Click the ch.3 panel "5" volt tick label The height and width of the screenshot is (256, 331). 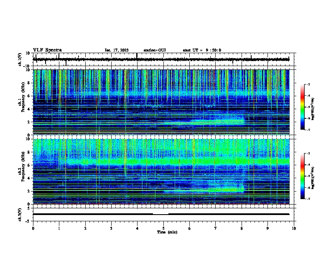[x=29, y=208]
